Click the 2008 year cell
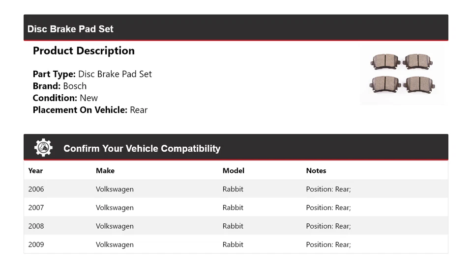This screenshot has width=472, height=268. [x=36, y=226]
